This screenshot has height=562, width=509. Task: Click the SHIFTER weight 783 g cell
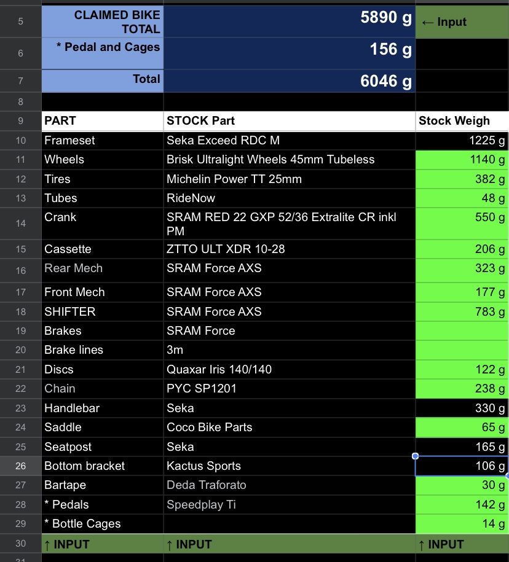462,312
